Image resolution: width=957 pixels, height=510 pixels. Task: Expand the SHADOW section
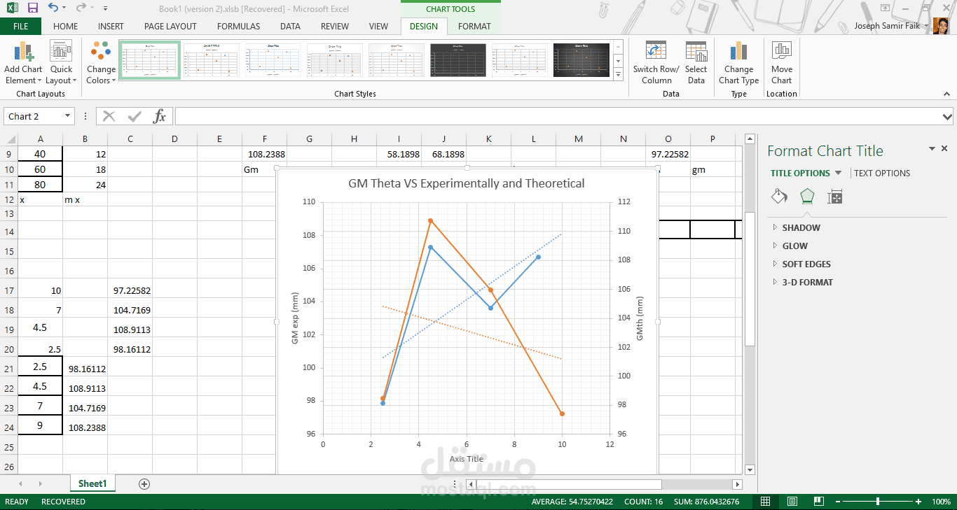pyautogui.click(x=801, y=227)
